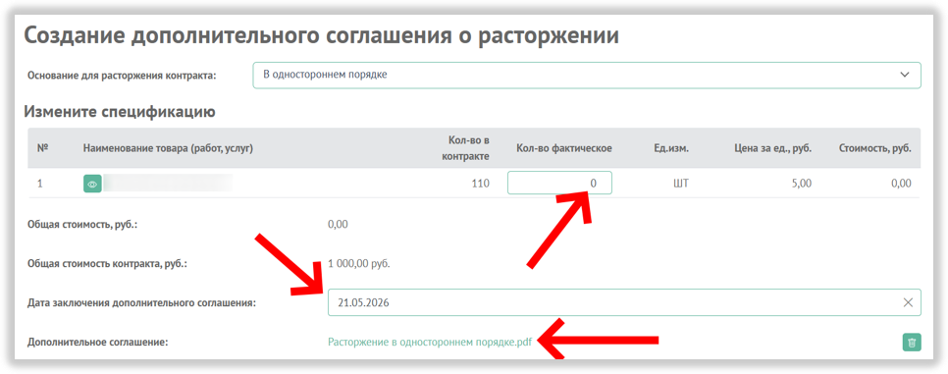Image resolution: width=948 pixels, height=374 pixels.
Task: Click the page title Создание дополнительного соглашения о расторжении
Action: (322, 35)
